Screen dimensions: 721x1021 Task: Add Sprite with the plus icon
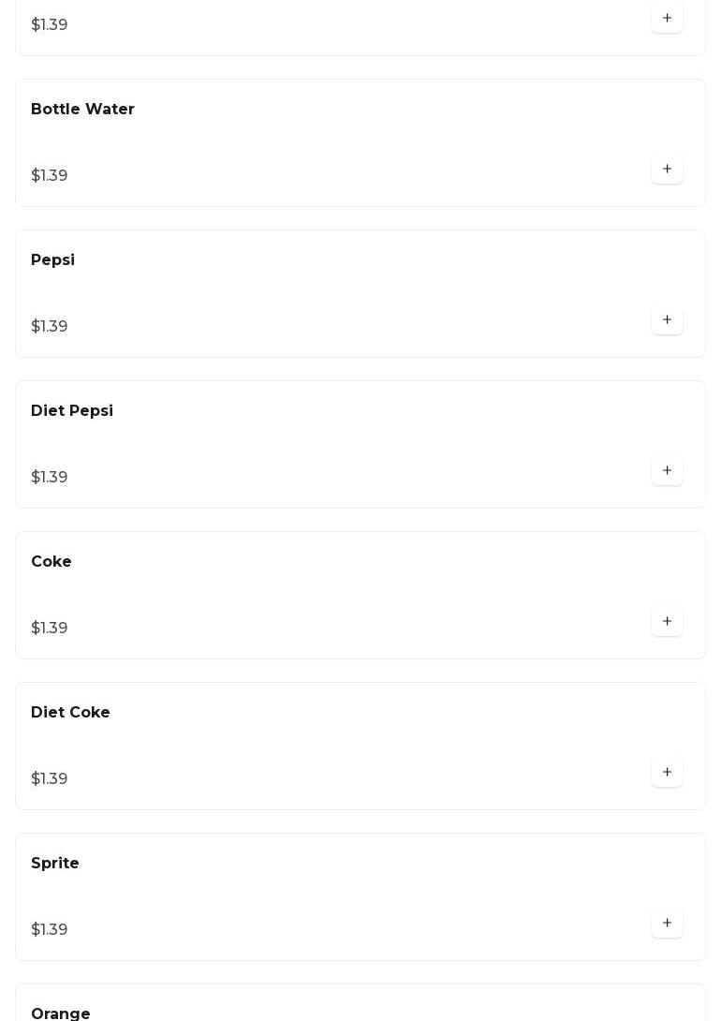coord(667,923)
